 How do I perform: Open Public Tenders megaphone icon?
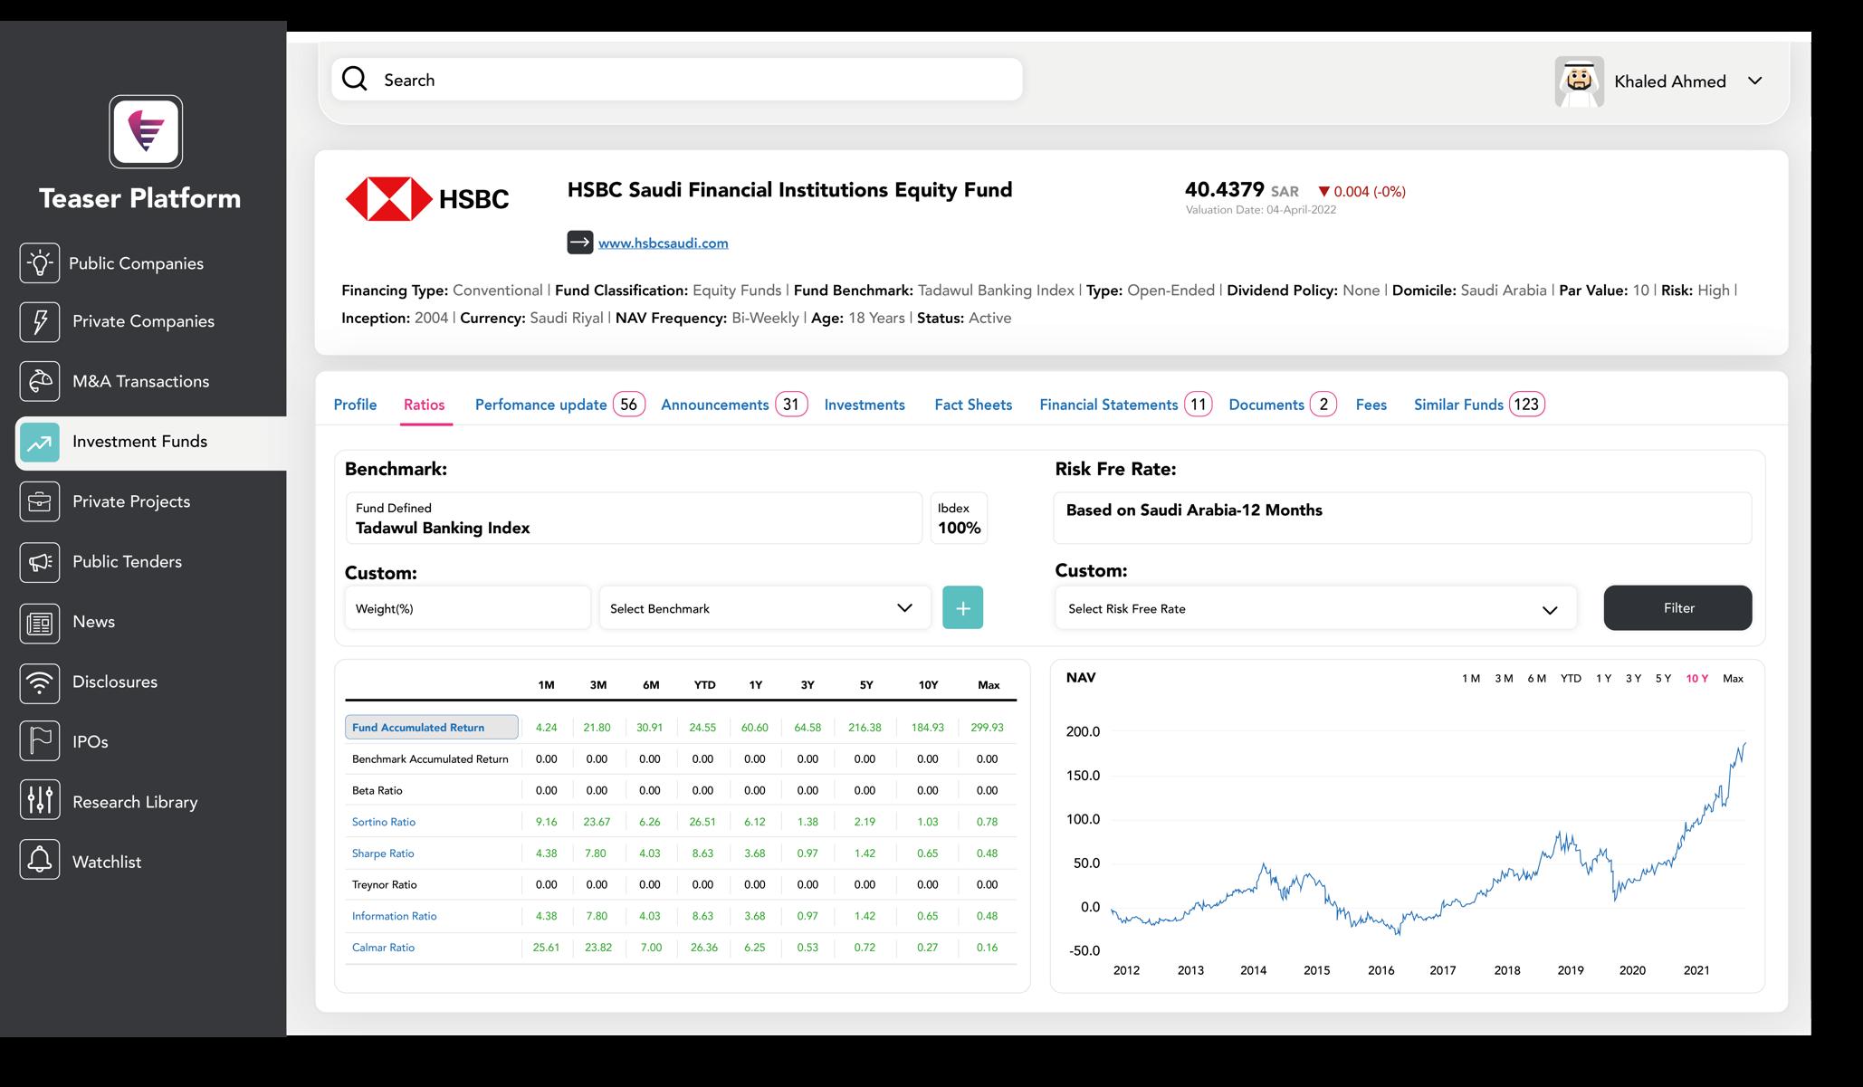[40, 562]
